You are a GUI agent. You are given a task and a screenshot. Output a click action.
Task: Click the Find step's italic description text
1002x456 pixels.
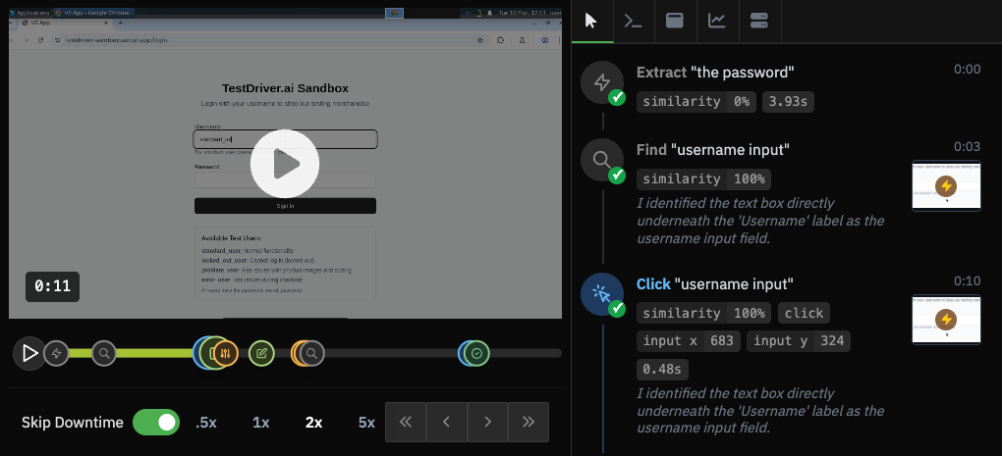tap(760, 221)
